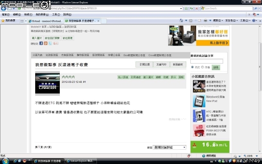Click the IKEA banner 馬上動手搭 button
Viewport: 262px width, 164px height.
[x=213, y=43]
